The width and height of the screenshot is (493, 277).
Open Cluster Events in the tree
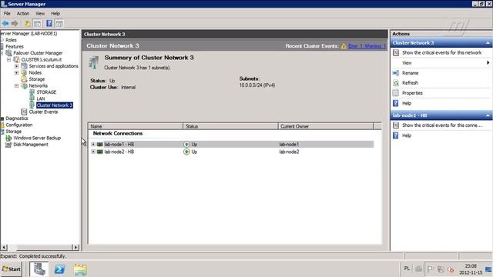pyautogui.click(x=43, y=112)
